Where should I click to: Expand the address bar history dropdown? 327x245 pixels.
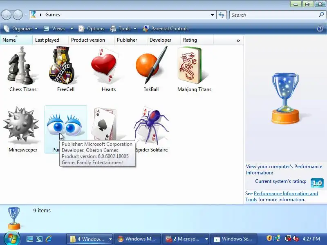tap(212, 15)
